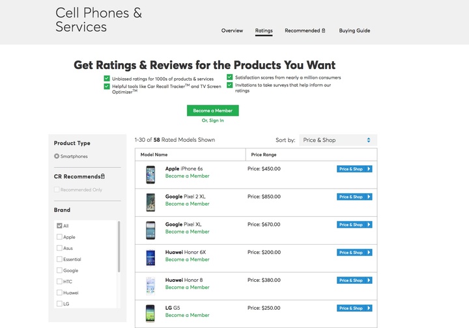Check the HTC brand checkbox

(x=59, y=281)
